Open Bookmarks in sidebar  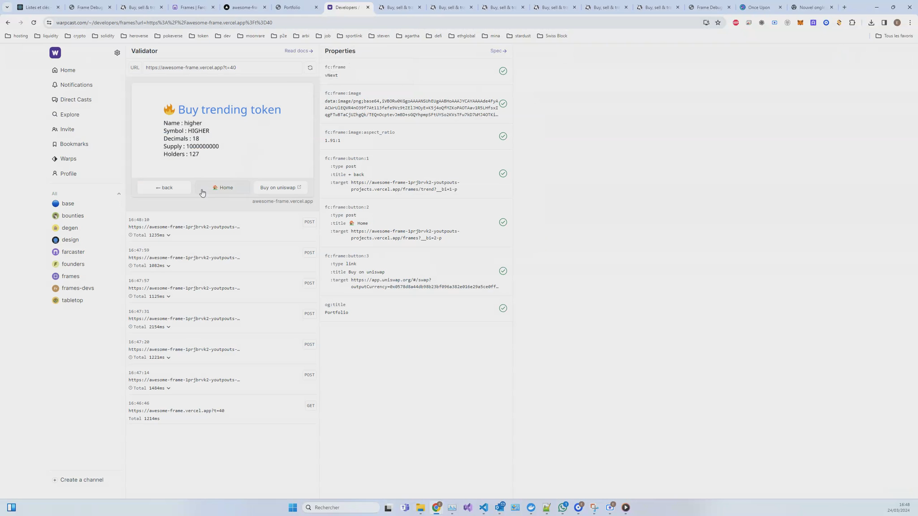[x=70, y=144]
